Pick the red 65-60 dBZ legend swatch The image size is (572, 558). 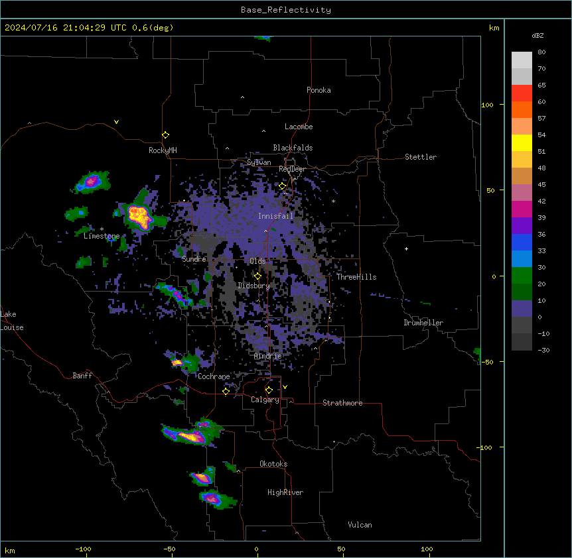pos(522,93)
